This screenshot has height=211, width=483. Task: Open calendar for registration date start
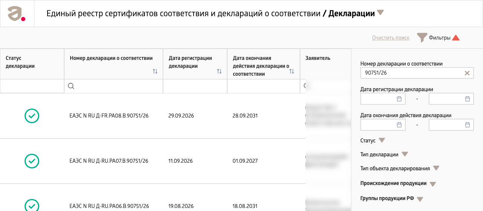coord(399,99)
